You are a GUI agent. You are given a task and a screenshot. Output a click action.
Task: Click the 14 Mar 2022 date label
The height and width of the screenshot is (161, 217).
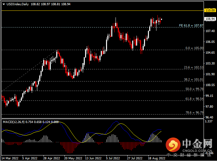click(x=10, y=158)
